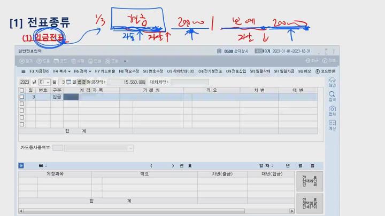
Task: Select CF5 삭제한데이터
Action: (181, 71)
